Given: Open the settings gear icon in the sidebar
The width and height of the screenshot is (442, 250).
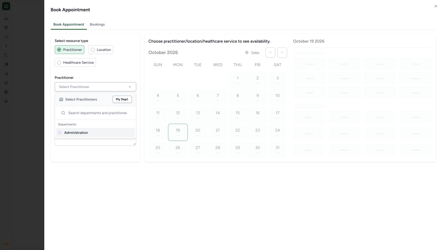Looking at the screenshot, I should pos(6,101).
